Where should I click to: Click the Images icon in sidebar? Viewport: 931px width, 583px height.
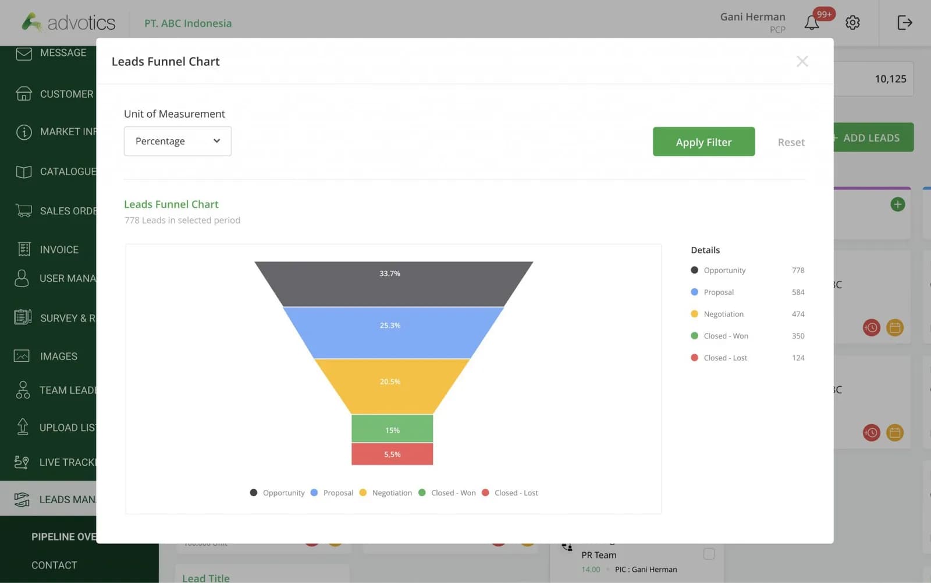tap(22, 356)
